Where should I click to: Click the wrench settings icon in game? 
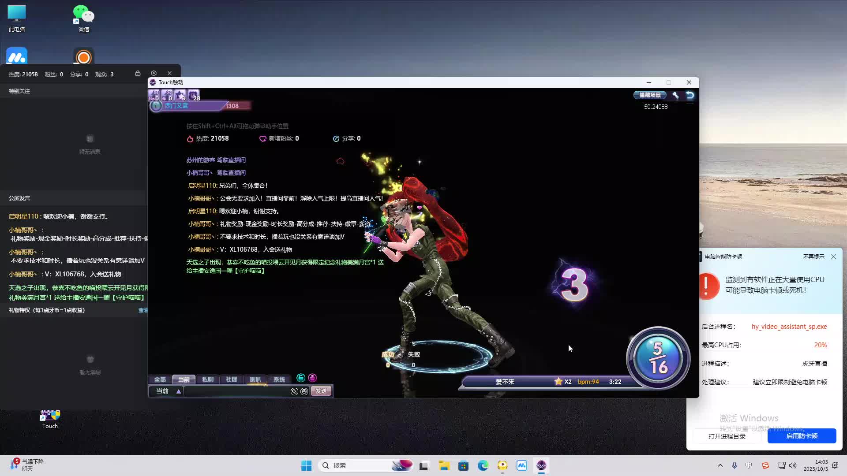tap(675, 95)
